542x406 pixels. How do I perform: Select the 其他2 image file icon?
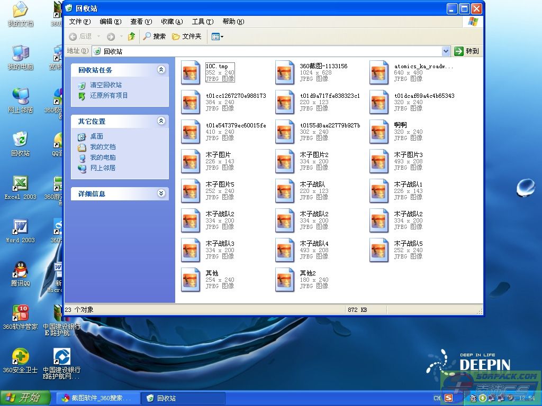tap(285, 280)
